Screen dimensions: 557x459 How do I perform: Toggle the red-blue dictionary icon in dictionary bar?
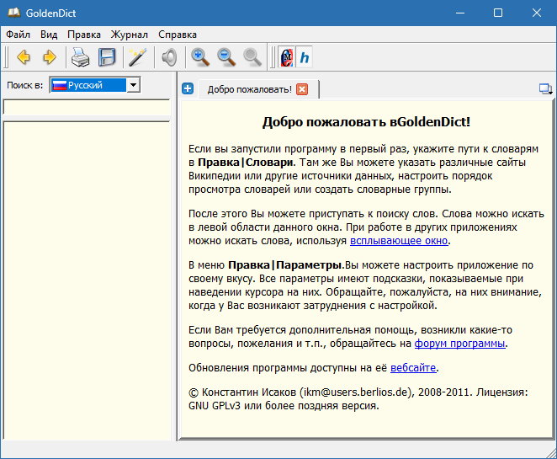click(287, 57)
